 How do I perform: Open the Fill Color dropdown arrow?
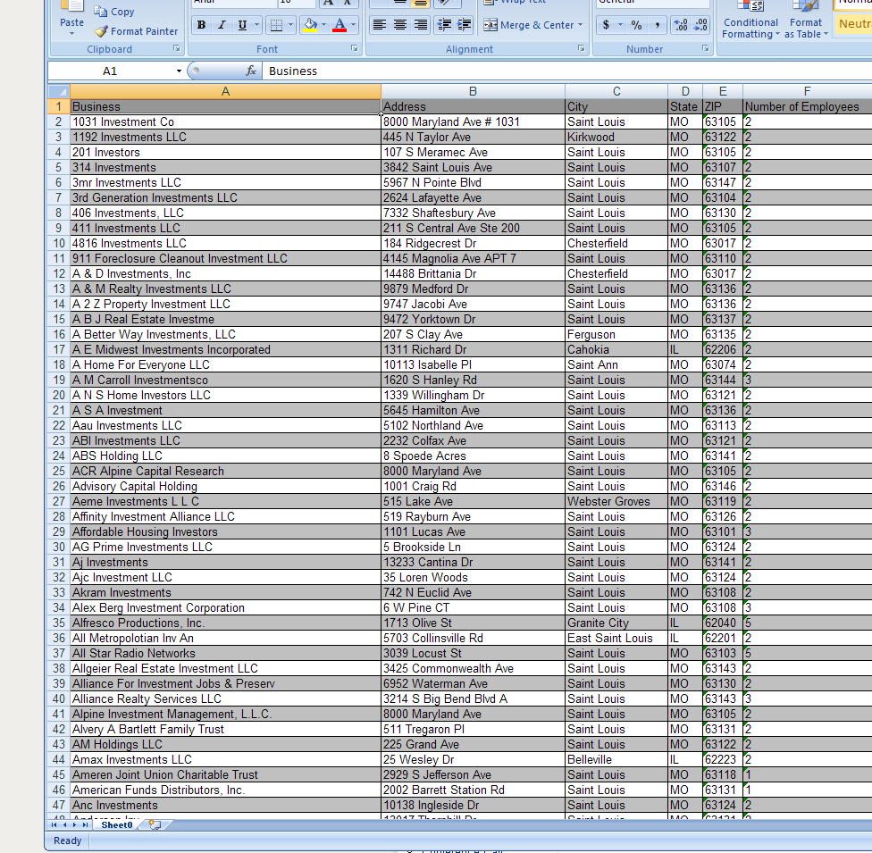(323, 25)
